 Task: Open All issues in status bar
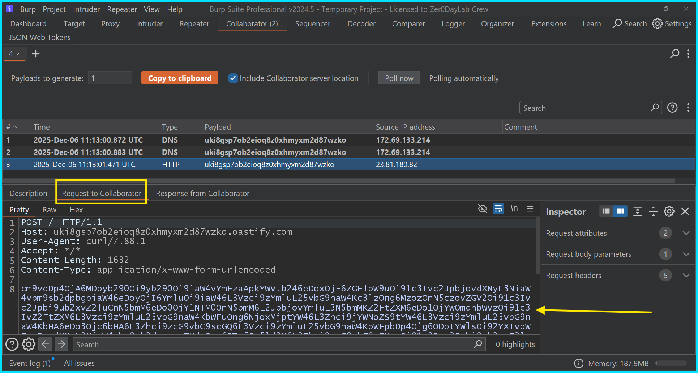(79, 363)
